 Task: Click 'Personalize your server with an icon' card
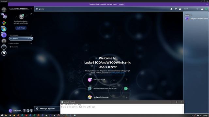click(107, 88)
